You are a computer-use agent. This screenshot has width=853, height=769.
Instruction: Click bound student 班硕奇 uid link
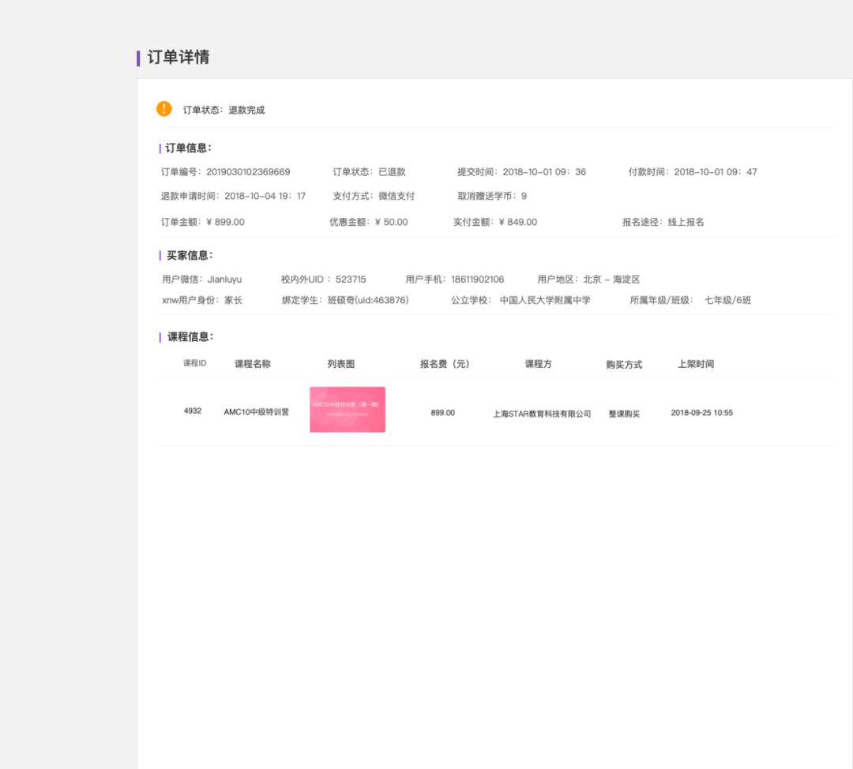pyautogui.click(x=368, y=301)
